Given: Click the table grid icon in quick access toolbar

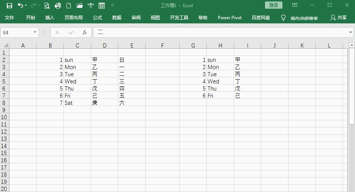Looking at the screenshot, I should pyautogui.click(x=102, y=6).
